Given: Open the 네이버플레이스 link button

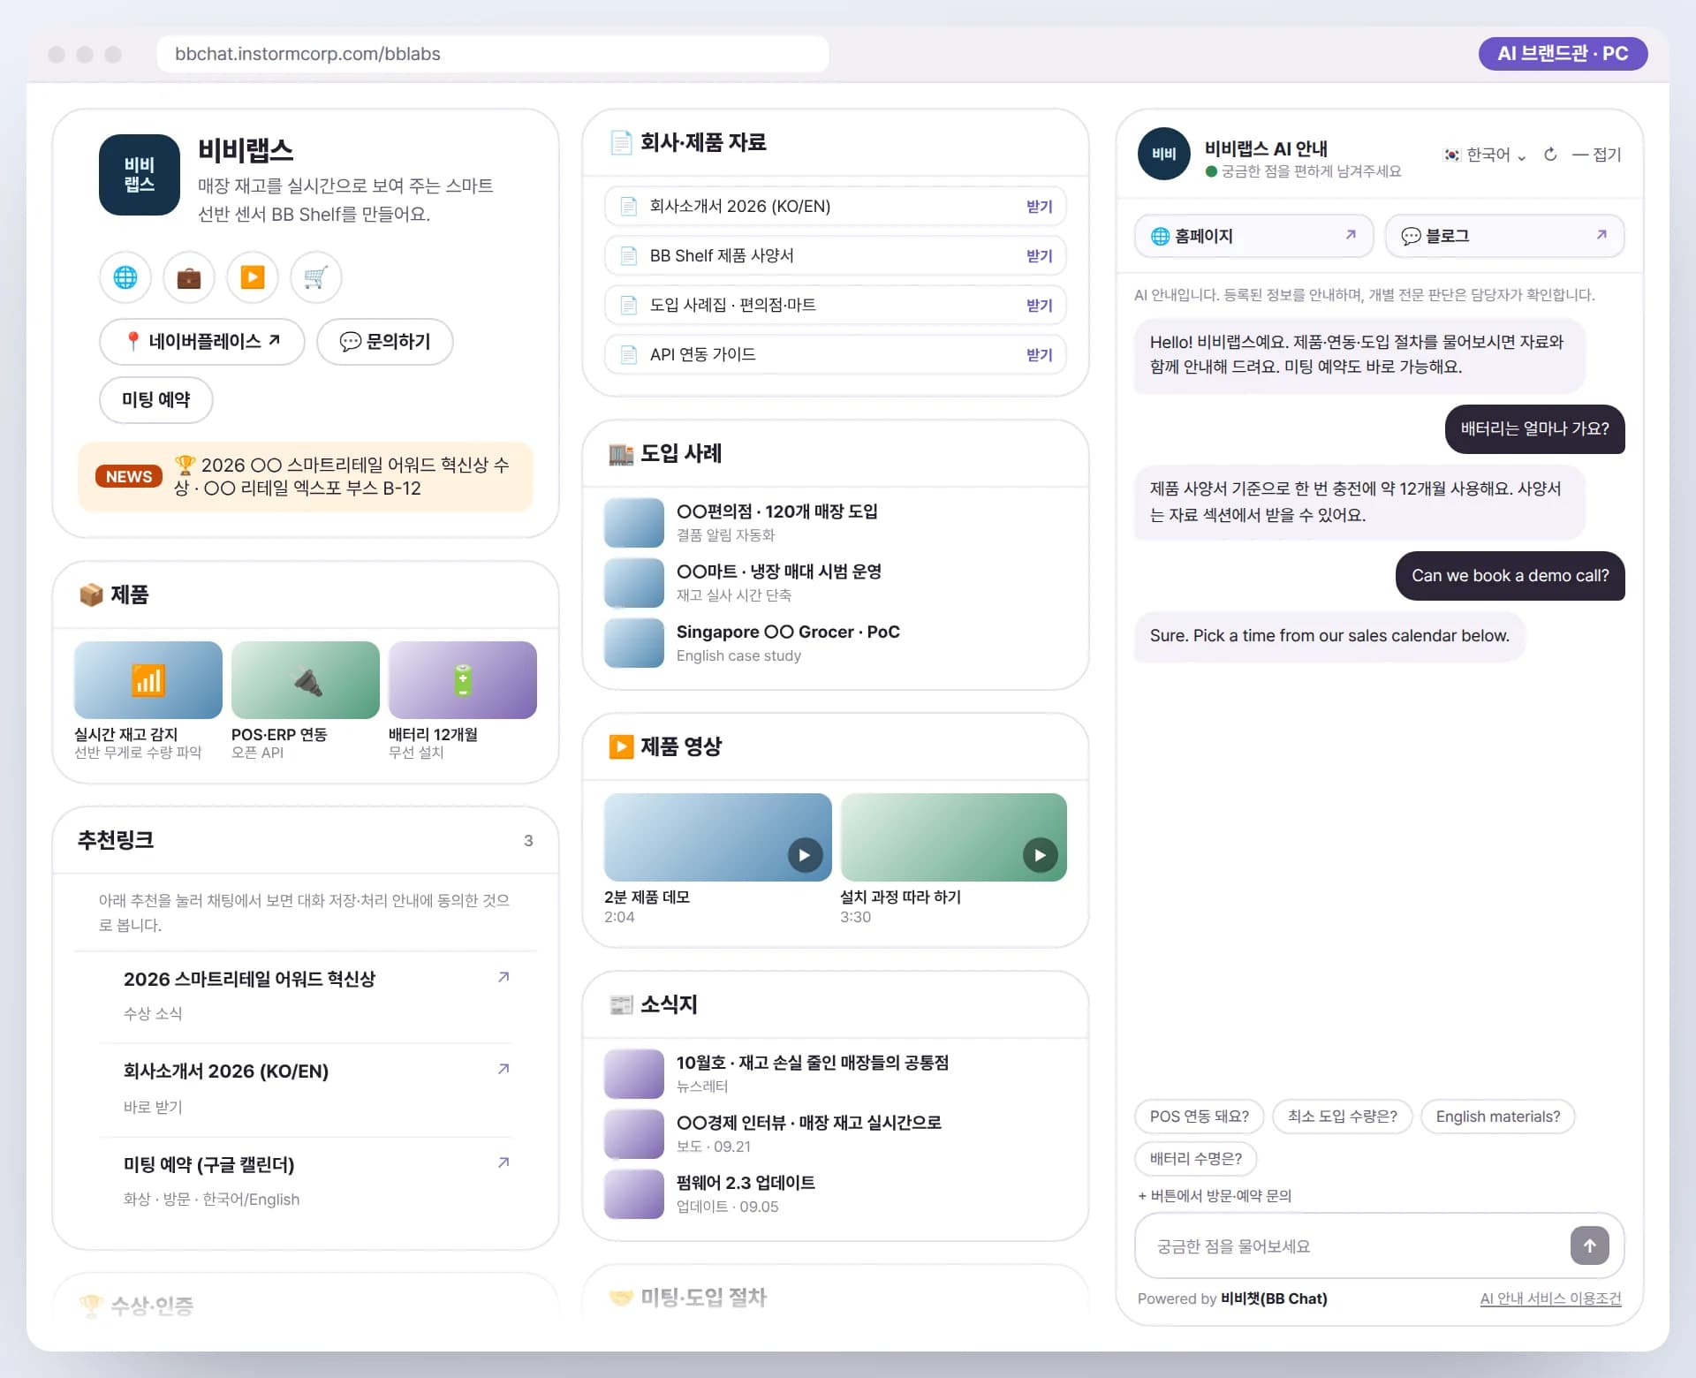Looking at the screenshot, I should point(202,341).
